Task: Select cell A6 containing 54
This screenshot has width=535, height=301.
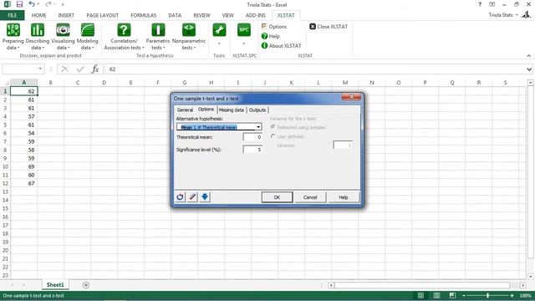Action: pos(24,133)
